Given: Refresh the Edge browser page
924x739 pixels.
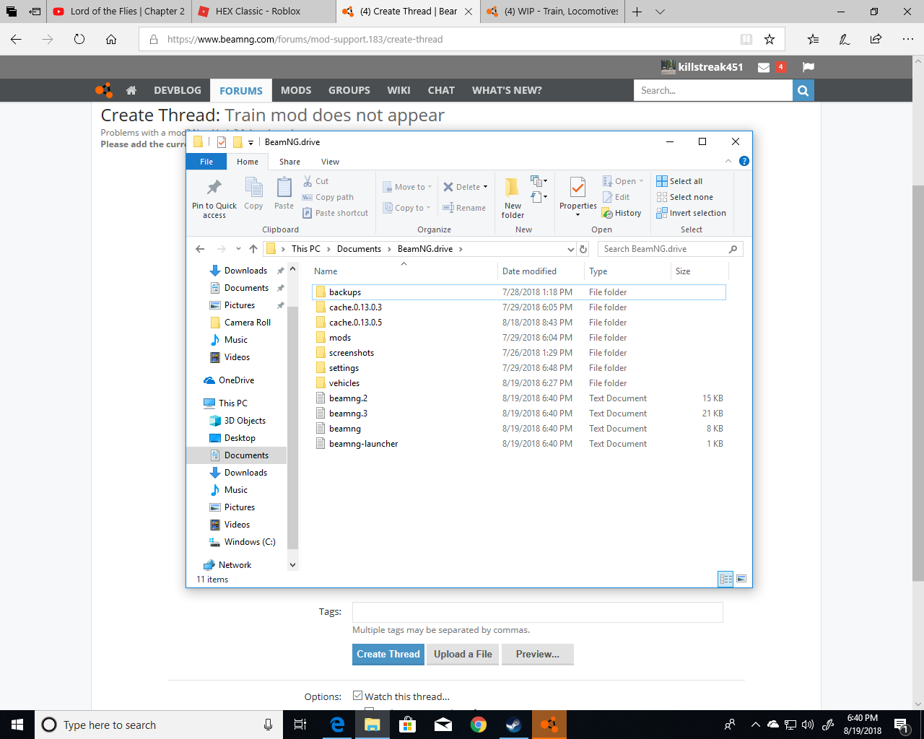Looking at the screenshot, I should pos(79,39).
